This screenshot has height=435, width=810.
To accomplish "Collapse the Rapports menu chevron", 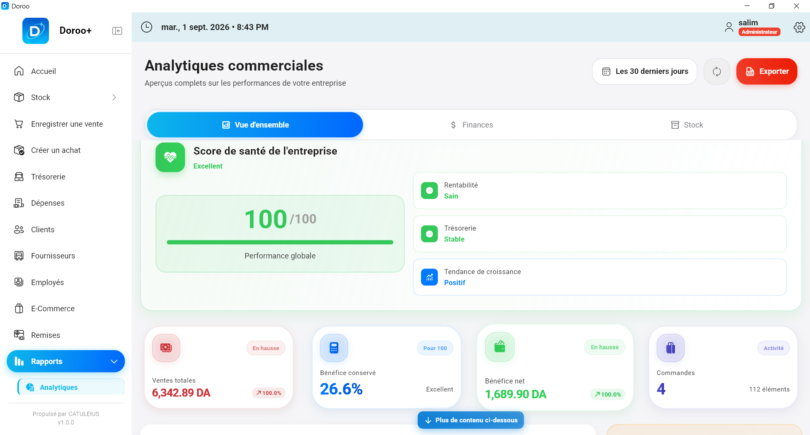I will point(114,362).
